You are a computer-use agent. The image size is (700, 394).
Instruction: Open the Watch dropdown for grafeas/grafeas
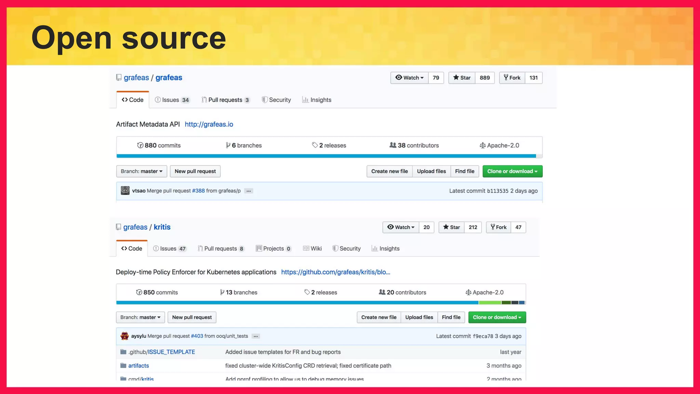(409, 78)
